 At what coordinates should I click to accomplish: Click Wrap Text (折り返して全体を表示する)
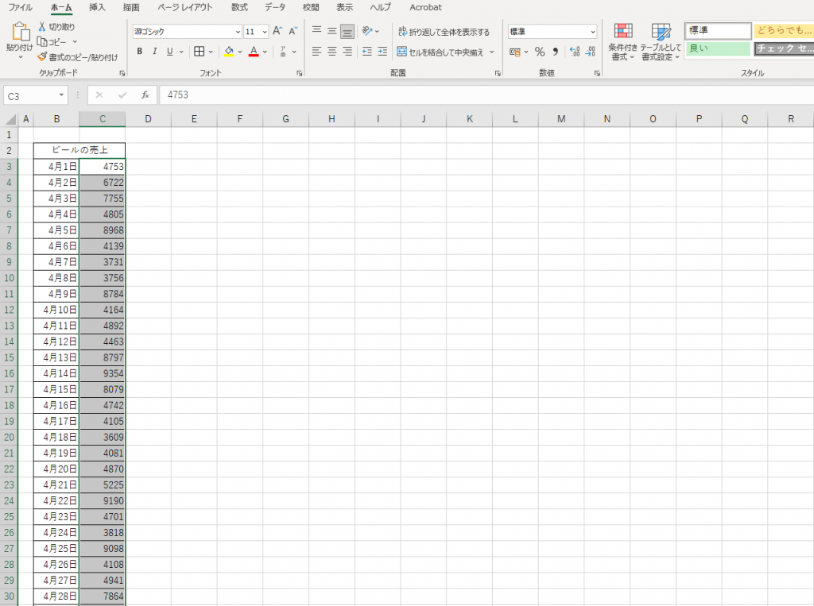coord(444,32)
